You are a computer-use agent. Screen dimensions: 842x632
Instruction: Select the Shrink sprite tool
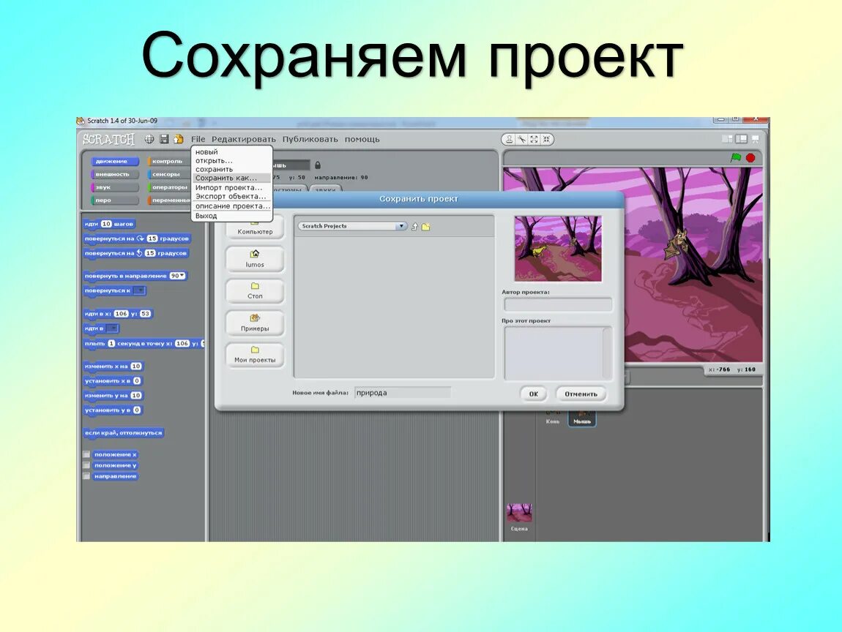pyautogui.click(x=546, y=140)
